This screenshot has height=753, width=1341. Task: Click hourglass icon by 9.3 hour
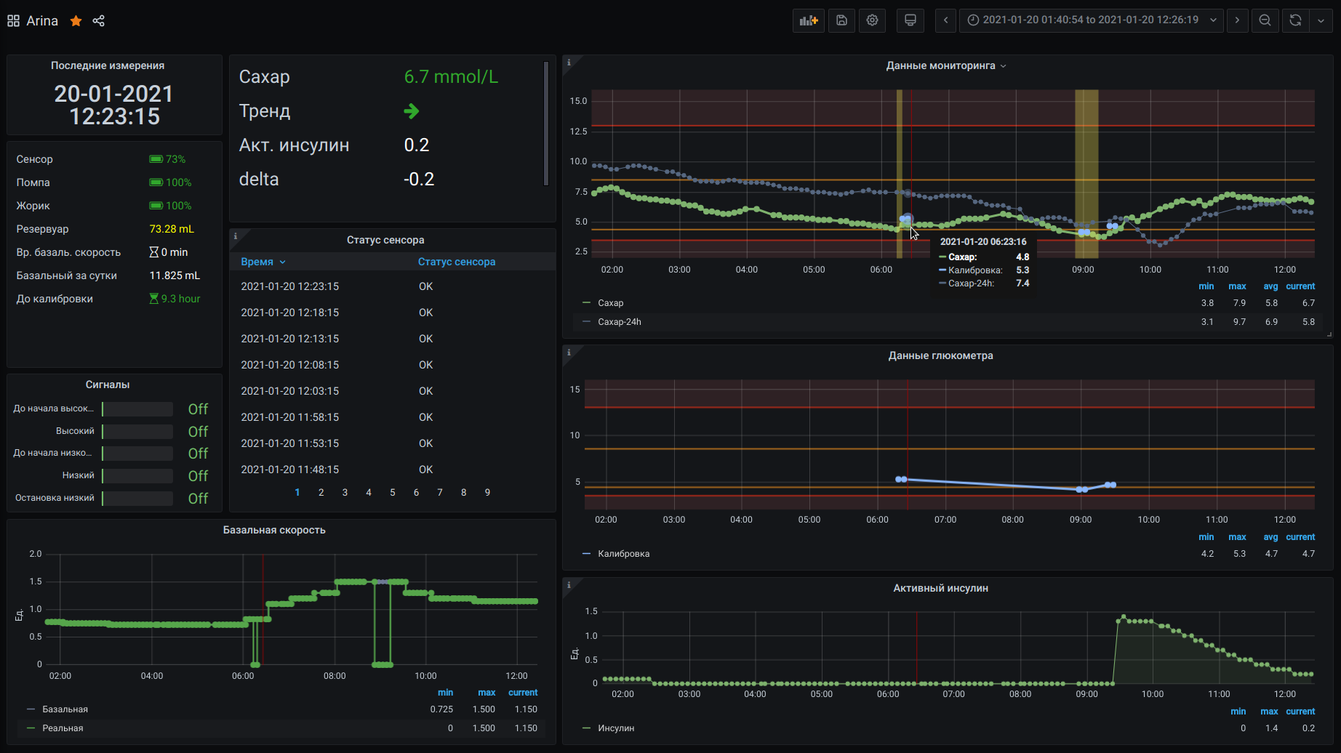coord(153,299)
